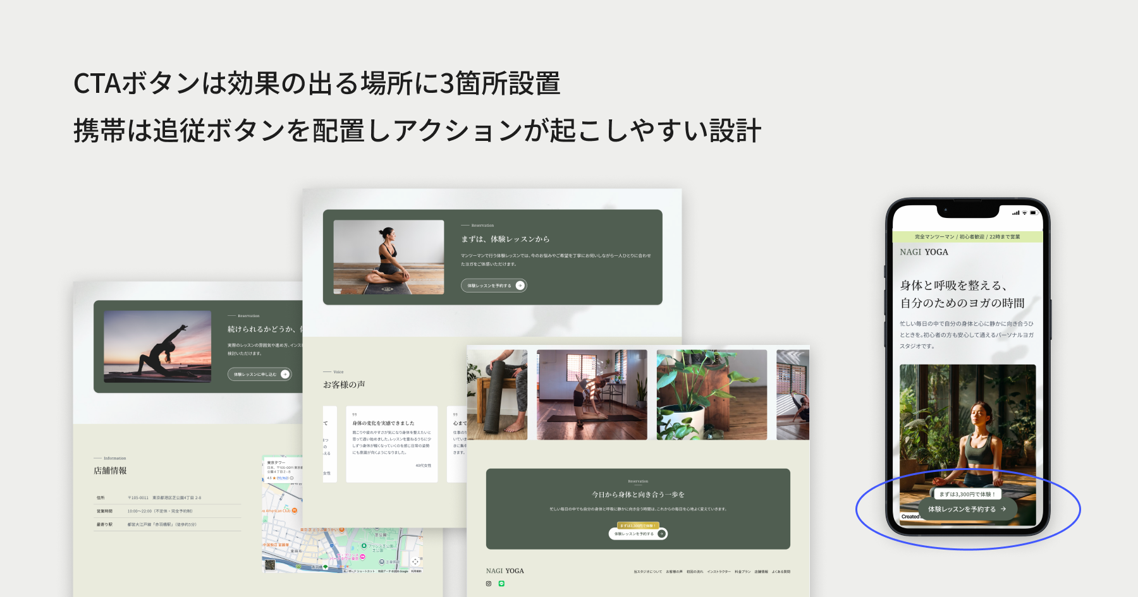
Task: Click the 利用規約 link on the Google map
Action: click(x=417, y=571)
